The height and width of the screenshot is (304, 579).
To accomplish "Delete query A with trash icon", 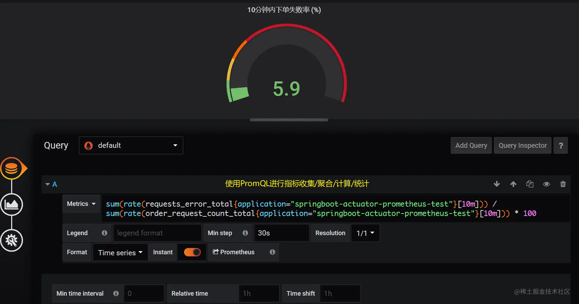I will coord(563,184).
